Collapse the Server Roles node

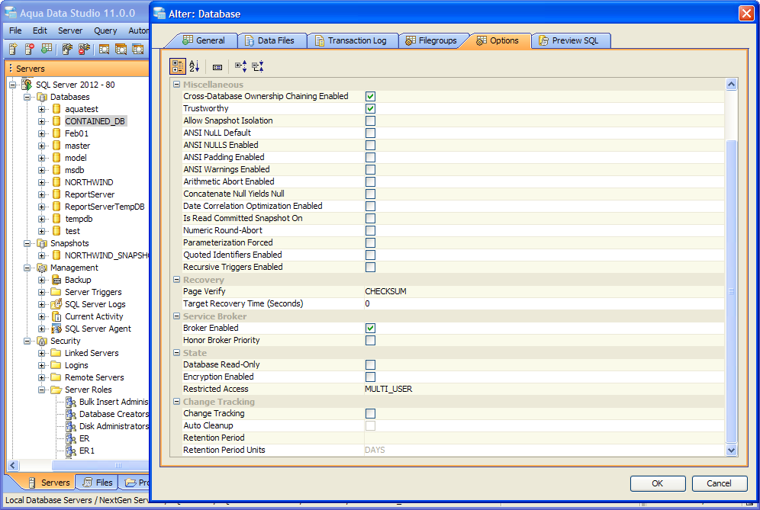point(42,390)
